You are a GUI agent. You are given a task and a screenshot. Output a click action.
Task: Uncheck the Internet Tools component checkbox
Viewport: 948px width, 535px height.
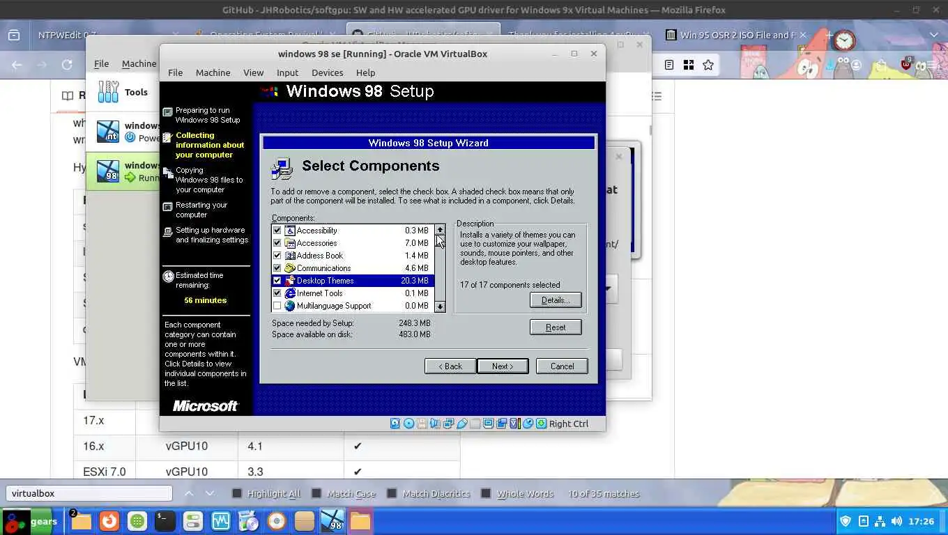(277, 293)
